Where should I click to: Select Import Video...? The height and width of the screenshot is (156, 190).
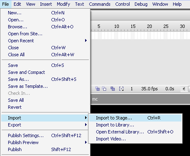tap(135, 139)
